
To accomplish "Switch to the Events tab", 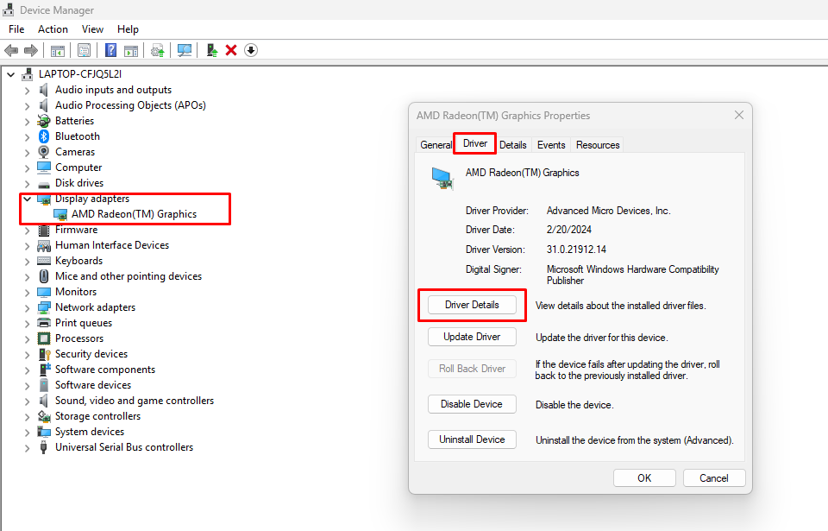I will pyautogui.click(x=550, y=145).
